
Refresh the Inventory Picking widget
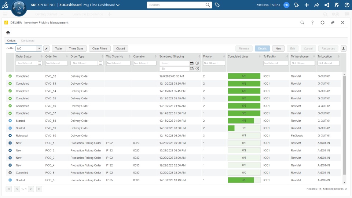tap(322, 23)
